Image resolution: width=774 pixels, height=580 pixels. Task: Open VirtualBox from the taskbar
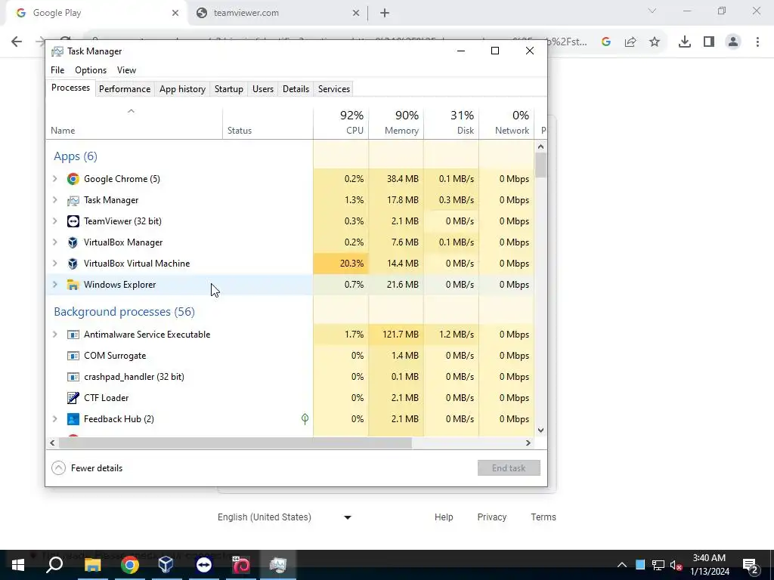pos(166,565)
